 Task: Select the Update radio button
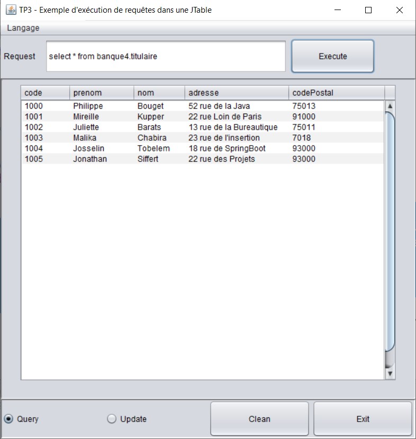point(112,419)
